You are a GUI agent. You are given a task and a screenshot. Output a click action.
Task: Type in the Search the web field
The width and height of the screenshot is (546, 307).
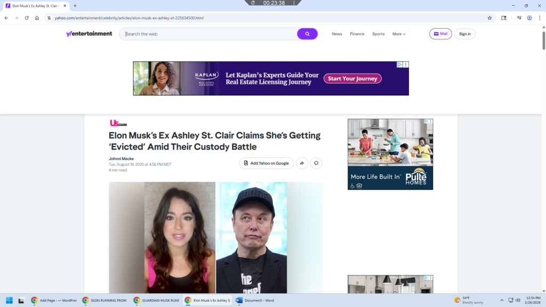pos(208,34)
